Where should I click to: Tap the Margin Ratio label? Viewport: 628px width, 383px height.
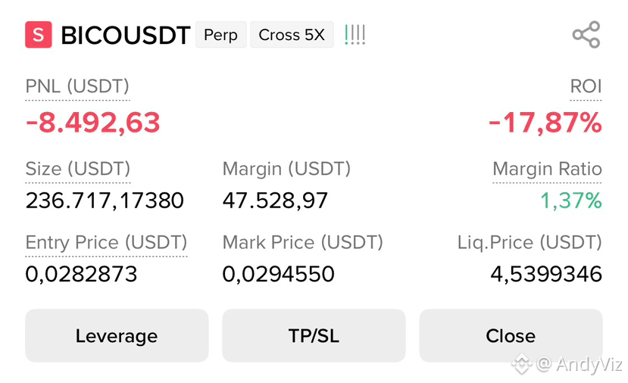[547, 169]
